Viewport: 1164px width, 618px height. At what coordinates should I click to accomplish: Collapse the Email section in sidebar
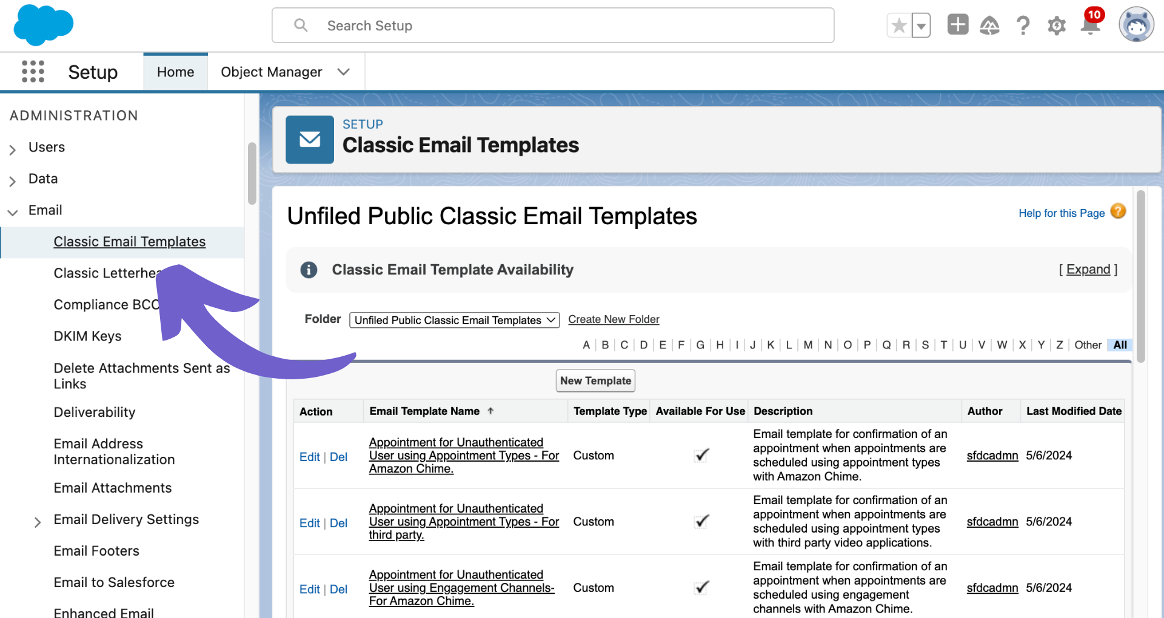tap(12, 211)
